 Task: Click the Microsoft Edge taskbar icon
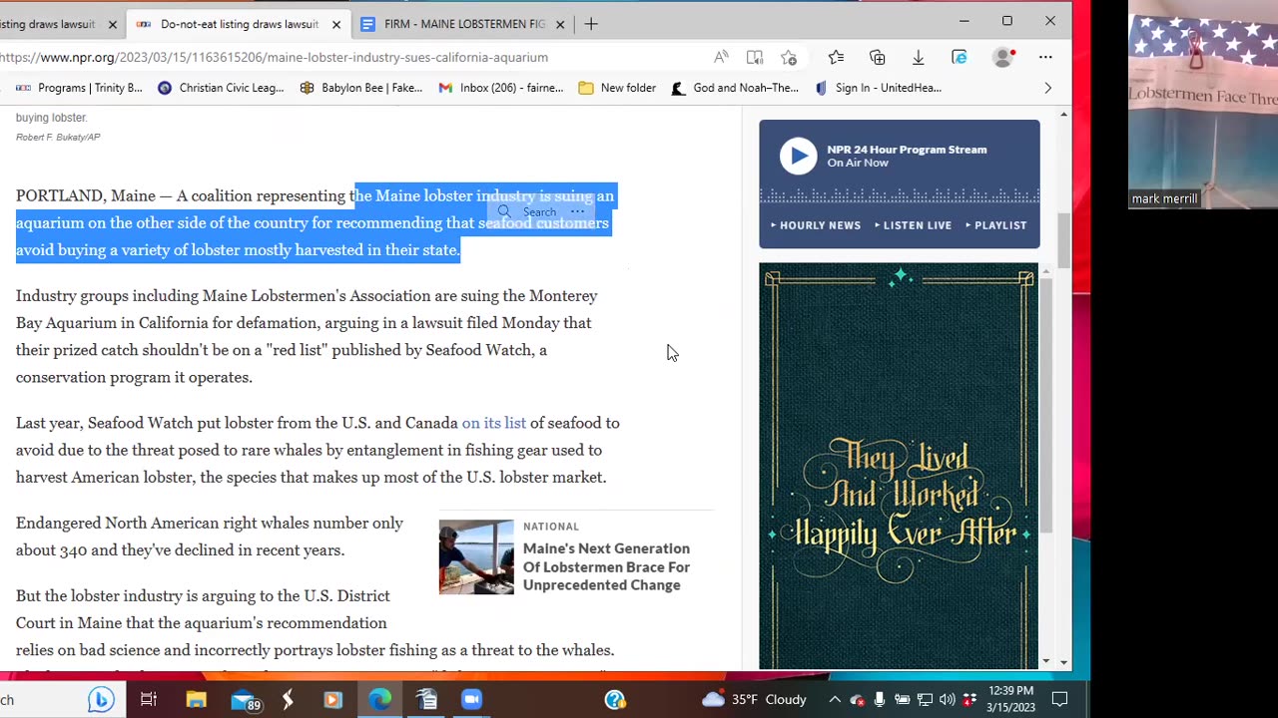coord(380,699)
